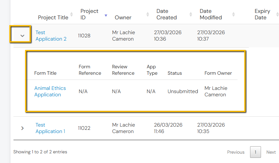Sort by Date Created column sort icon

click(x=191, y=14)
